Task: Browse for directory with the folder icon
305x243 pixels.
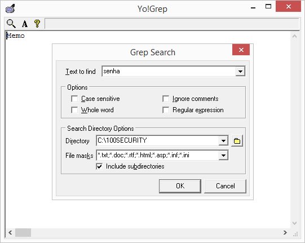Action: click(x=237, y=140)
